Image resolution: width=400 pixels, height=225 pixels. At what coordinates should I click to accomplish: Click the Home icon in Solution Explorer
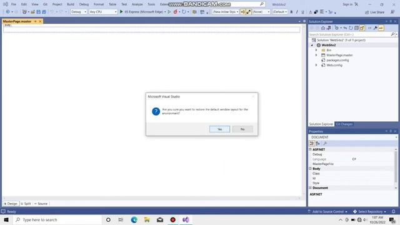(323, 28)
